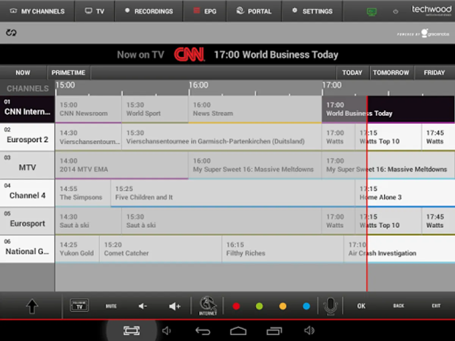Select channel 01 CNN International
The width and height of the screenshot is (455, 341).
coord(27,109)
